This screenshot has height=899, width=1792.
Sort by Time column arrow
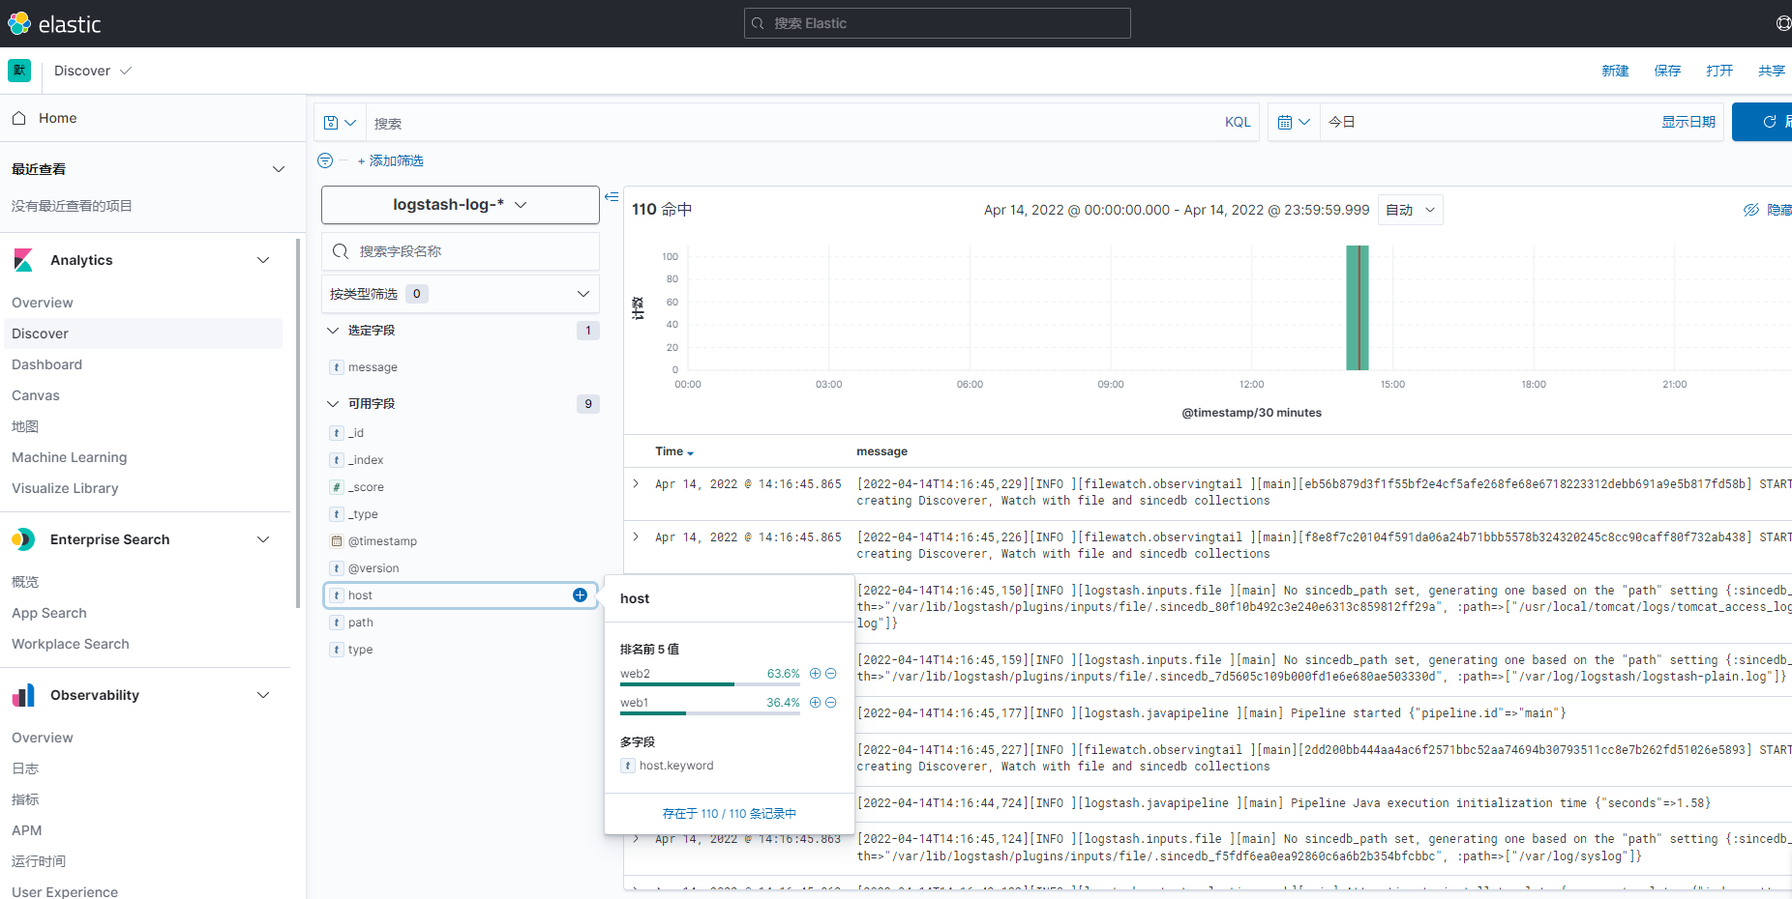coord(690,452)
